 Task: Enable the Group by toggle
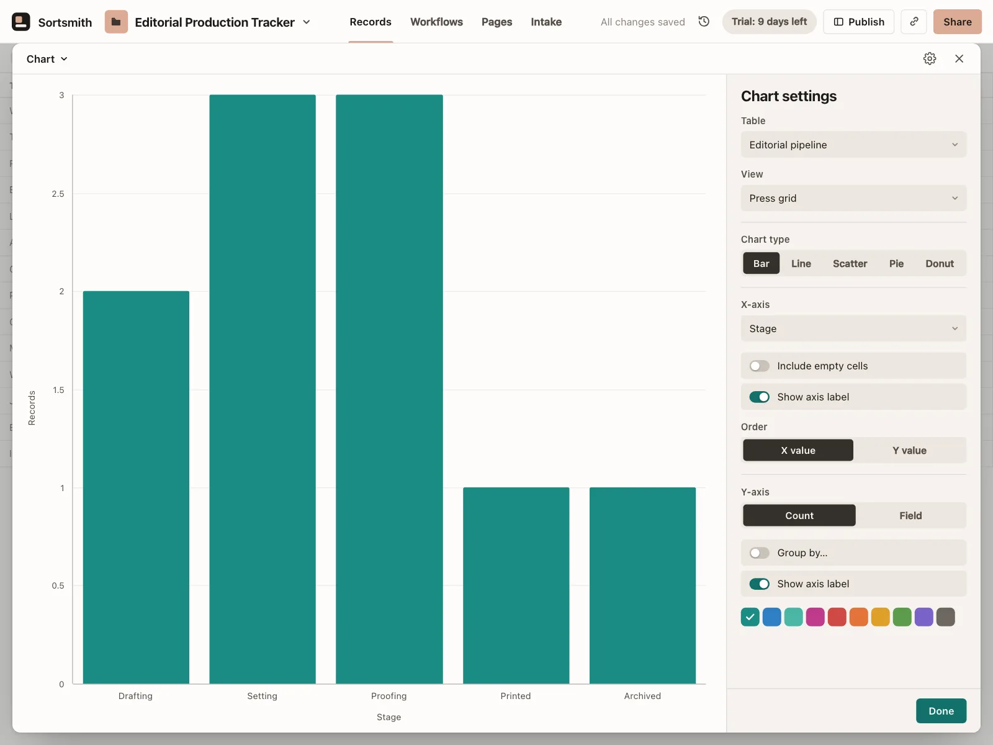click(760, 553)
